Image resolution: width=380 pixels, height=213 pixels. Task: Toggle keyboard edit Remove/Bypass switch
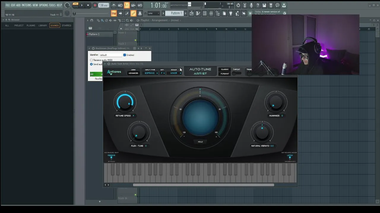coord(111,158)
